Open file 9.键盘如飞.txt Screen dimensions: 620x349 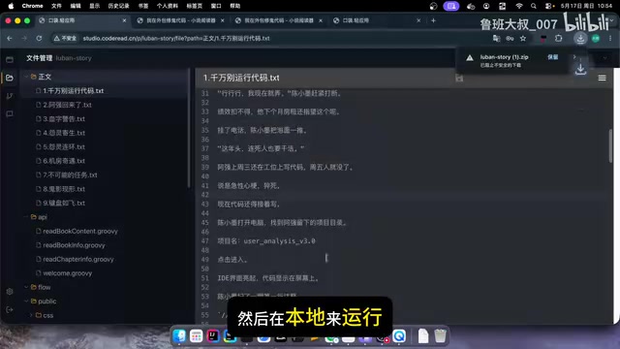click(x=64, y=203)
